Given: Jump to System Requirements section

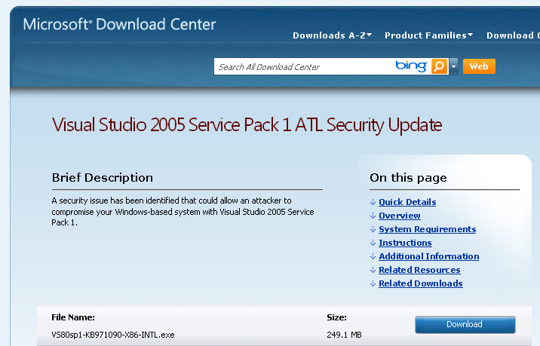Looking at the screenshot, I should 428,229.
